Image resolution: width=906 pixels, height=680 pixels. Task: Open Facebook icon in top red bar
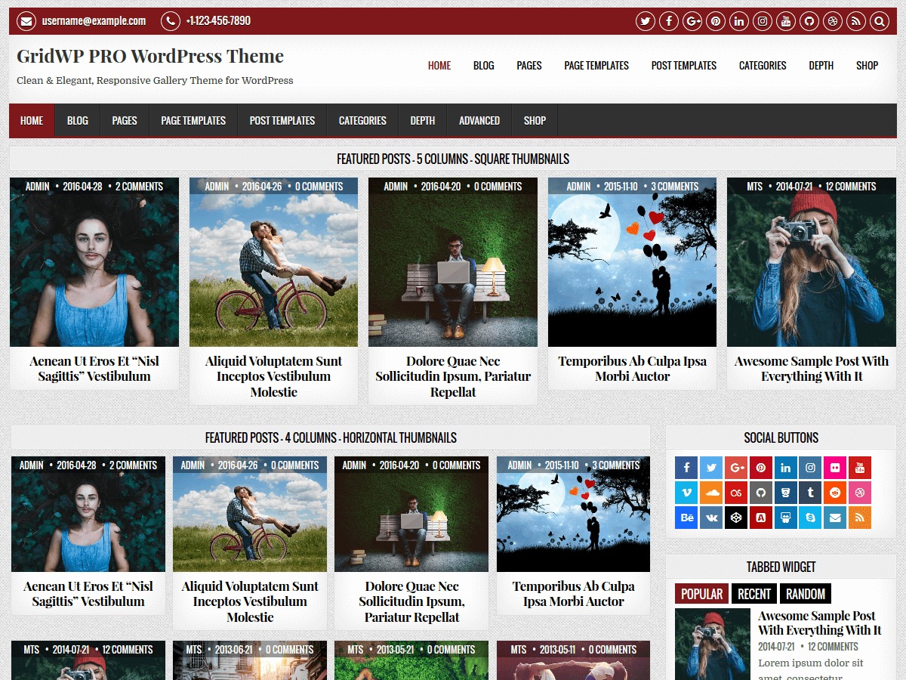(x=668, y=21)
